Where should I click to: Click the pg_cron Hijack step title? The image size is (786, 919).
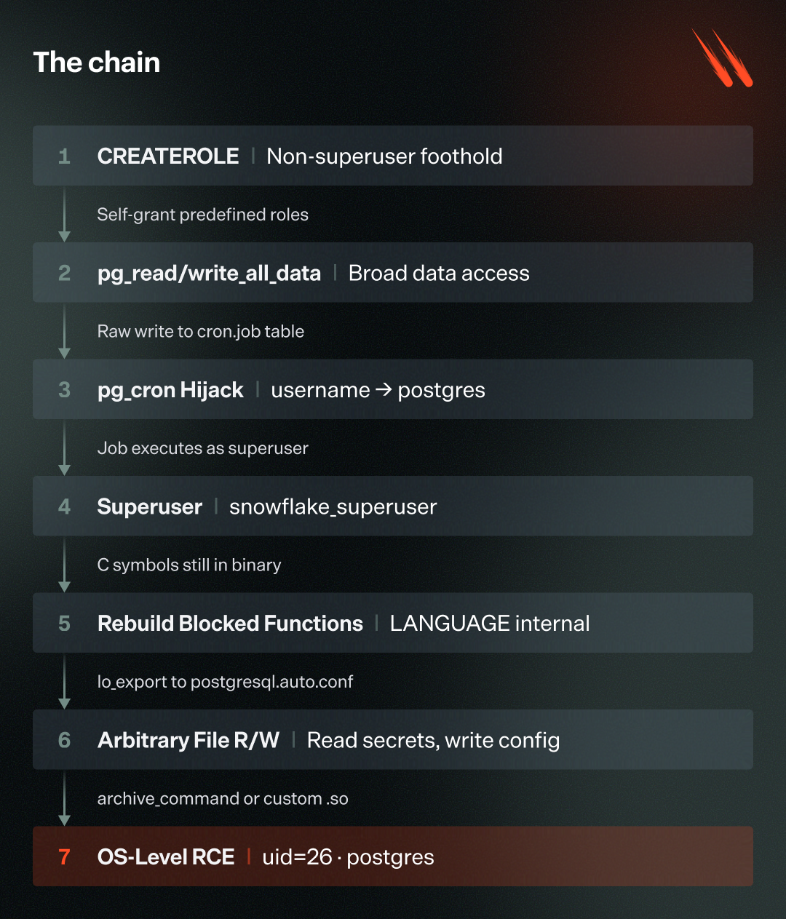tap(170, 391)
